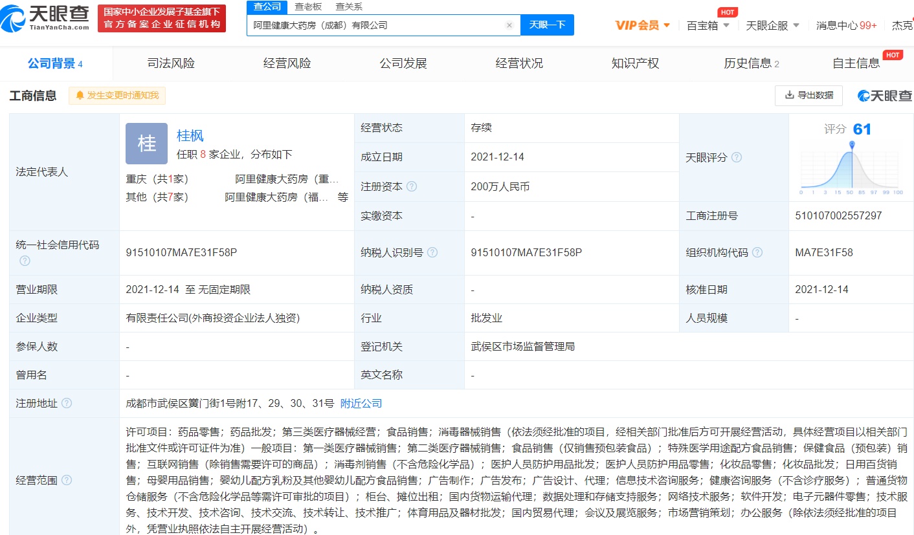This screenshot has width=914, height=535.
Task: Click the bell notification icon
Action: [x=80, y=96]
